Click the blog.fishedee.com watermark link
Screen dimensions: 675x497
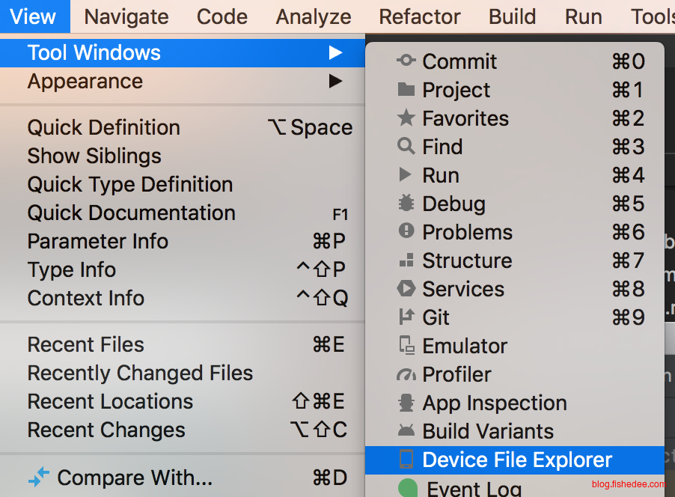pyautogui.click(x=627, y=484)
